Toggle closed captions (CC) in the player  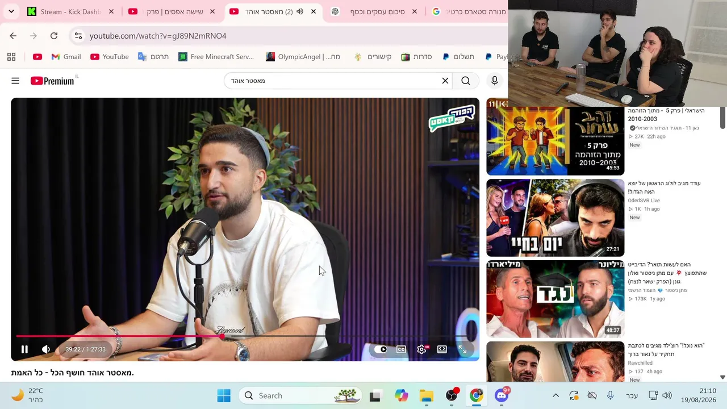coord(401,349)
